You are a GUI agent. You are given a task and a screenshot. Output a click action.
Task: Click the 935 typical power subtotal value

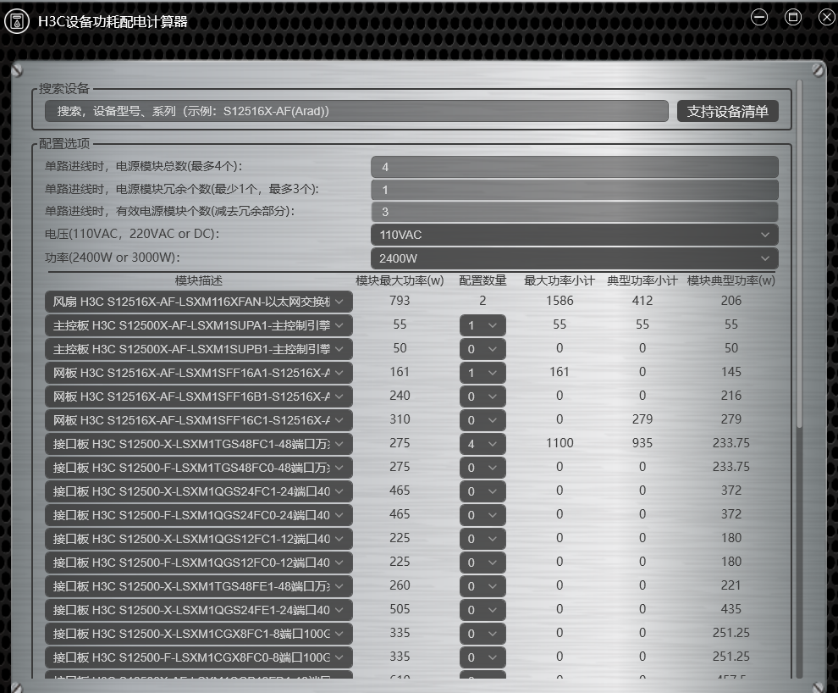pos(642,443)
